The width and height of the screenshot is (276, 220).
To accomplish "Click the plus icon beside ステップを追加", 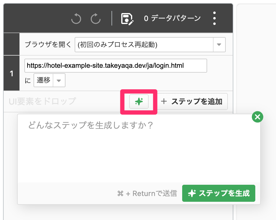I will tap(164, 101).
